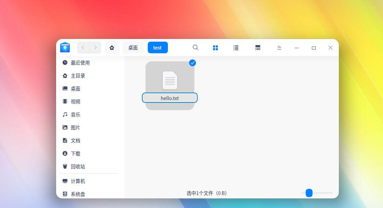
Task: Click the hello.txt filename edit field
Action: [x=170, y=98]
